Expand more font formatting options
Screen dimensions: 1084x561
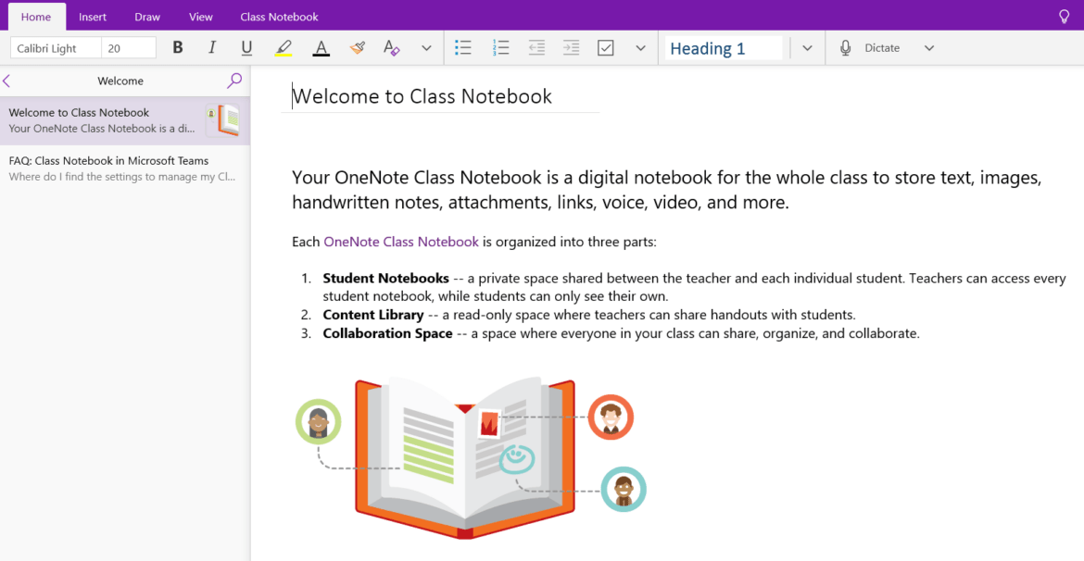426,47
